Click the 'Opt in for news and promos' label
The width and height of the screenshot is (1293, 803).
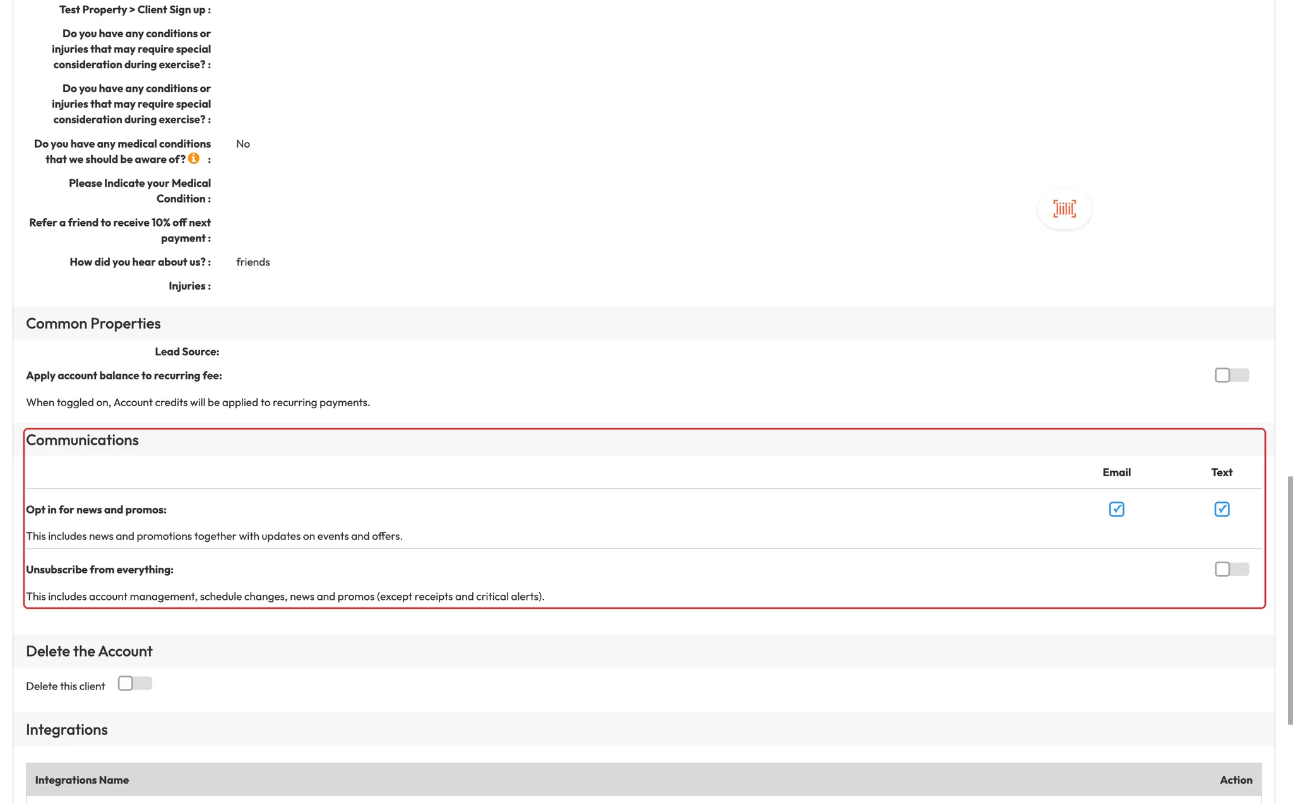pyautogui.click(x=96, y=510)
